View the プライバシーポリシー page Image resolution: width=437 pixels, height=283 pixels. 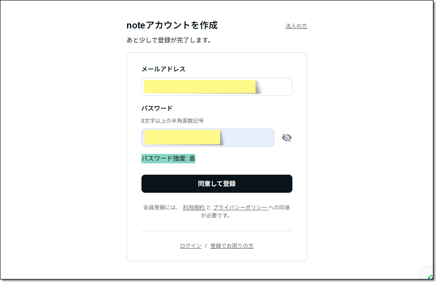[x=240, y=207]
